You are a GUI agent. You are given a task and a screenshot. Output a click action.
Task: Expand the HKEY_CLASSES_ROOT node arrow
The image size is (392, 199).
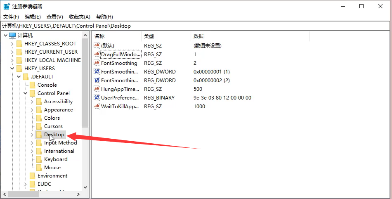[x=12, y=44]
